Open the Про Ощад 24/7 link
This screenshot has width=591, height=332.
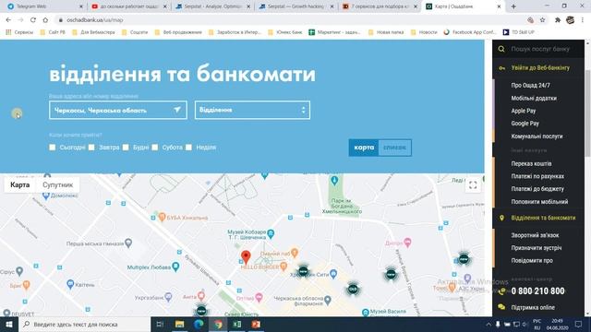click(x=530, y=86)
